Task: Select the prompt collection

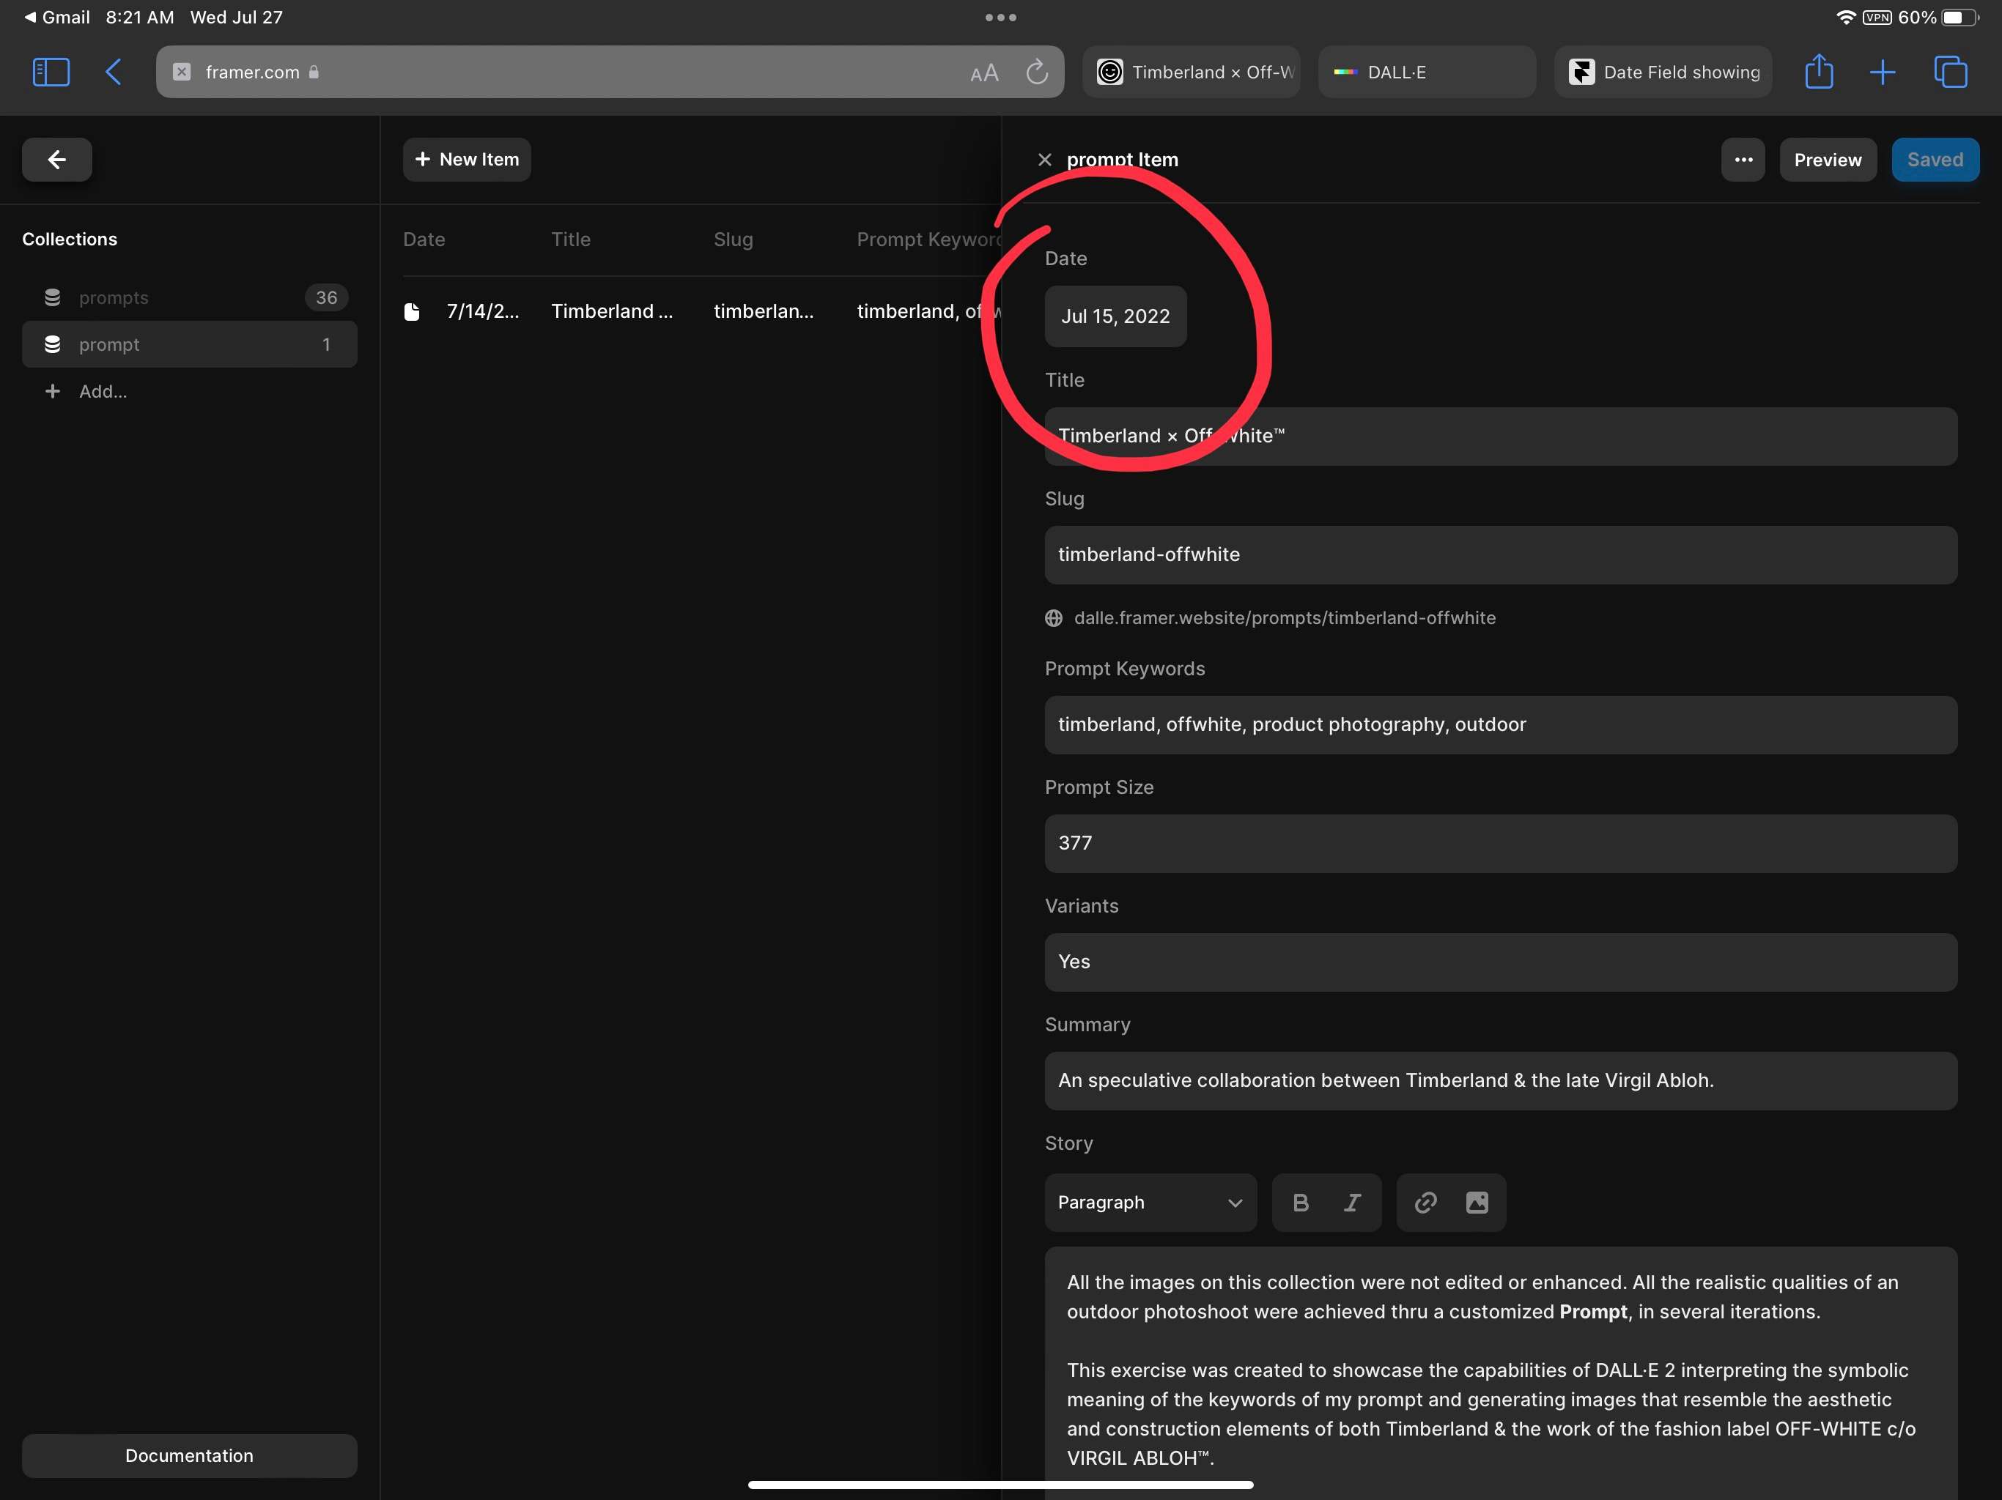Action: pos(189,345)
